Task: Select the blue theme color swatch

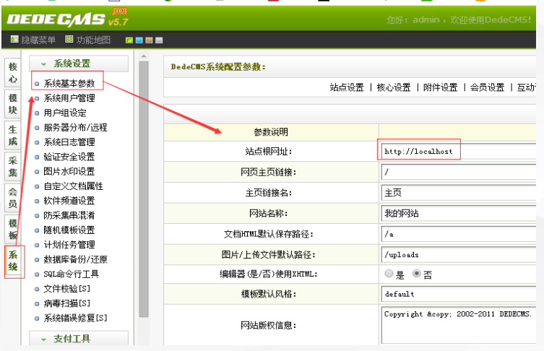Action: [x=139, y=40]
